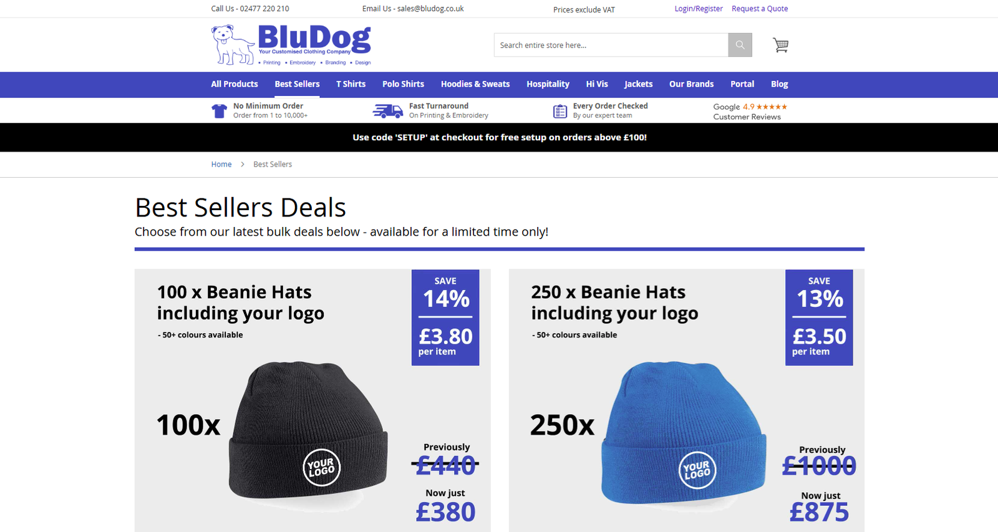Image resolution: width=998 pixels, height=532 pixels.
Task: Open the 100 x Beanie Hats deal
Action: pyautogui.click(x=312, y=400)
